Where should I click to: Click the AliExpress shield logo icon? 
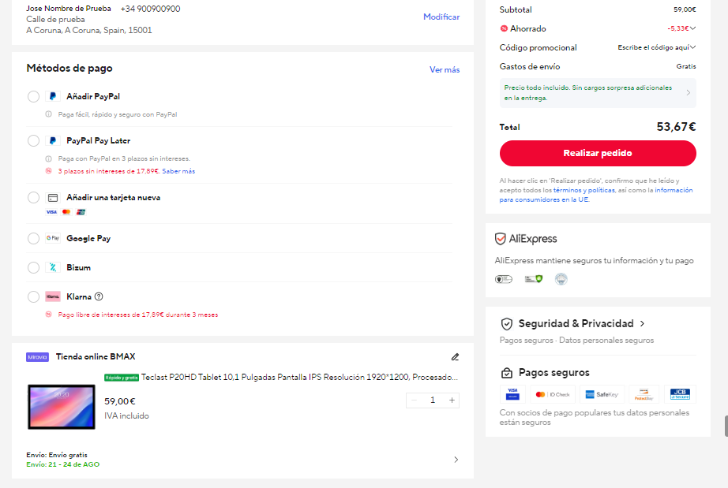click(x=500, y=239)
